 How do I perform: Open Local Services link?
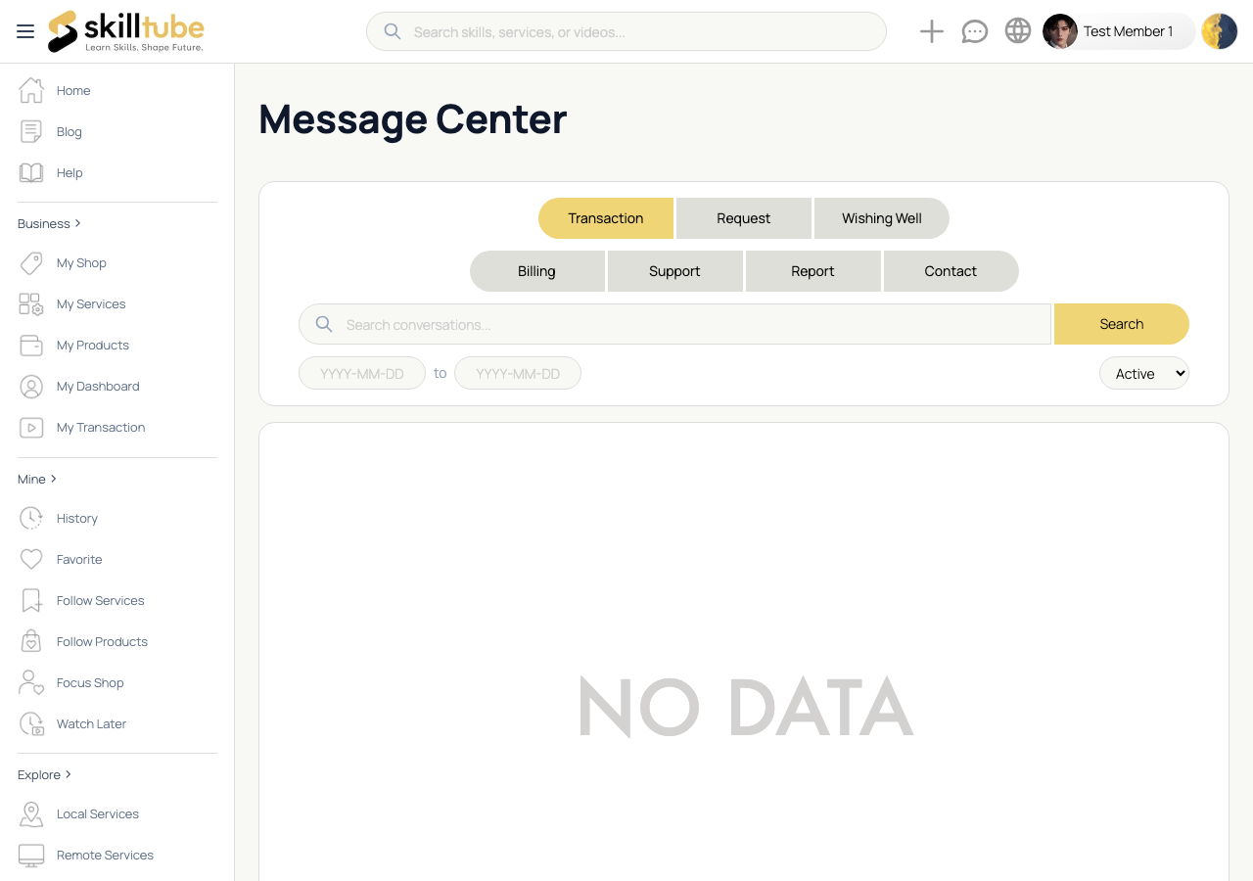98,813
